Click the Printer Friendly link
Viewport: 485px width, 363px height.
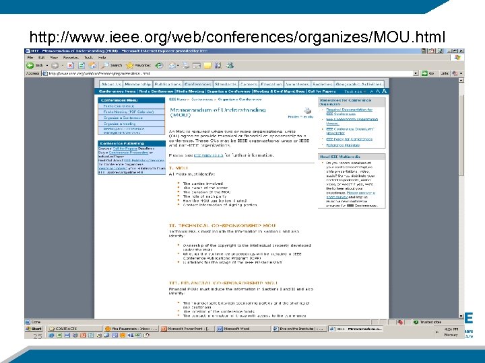[300, 117]
